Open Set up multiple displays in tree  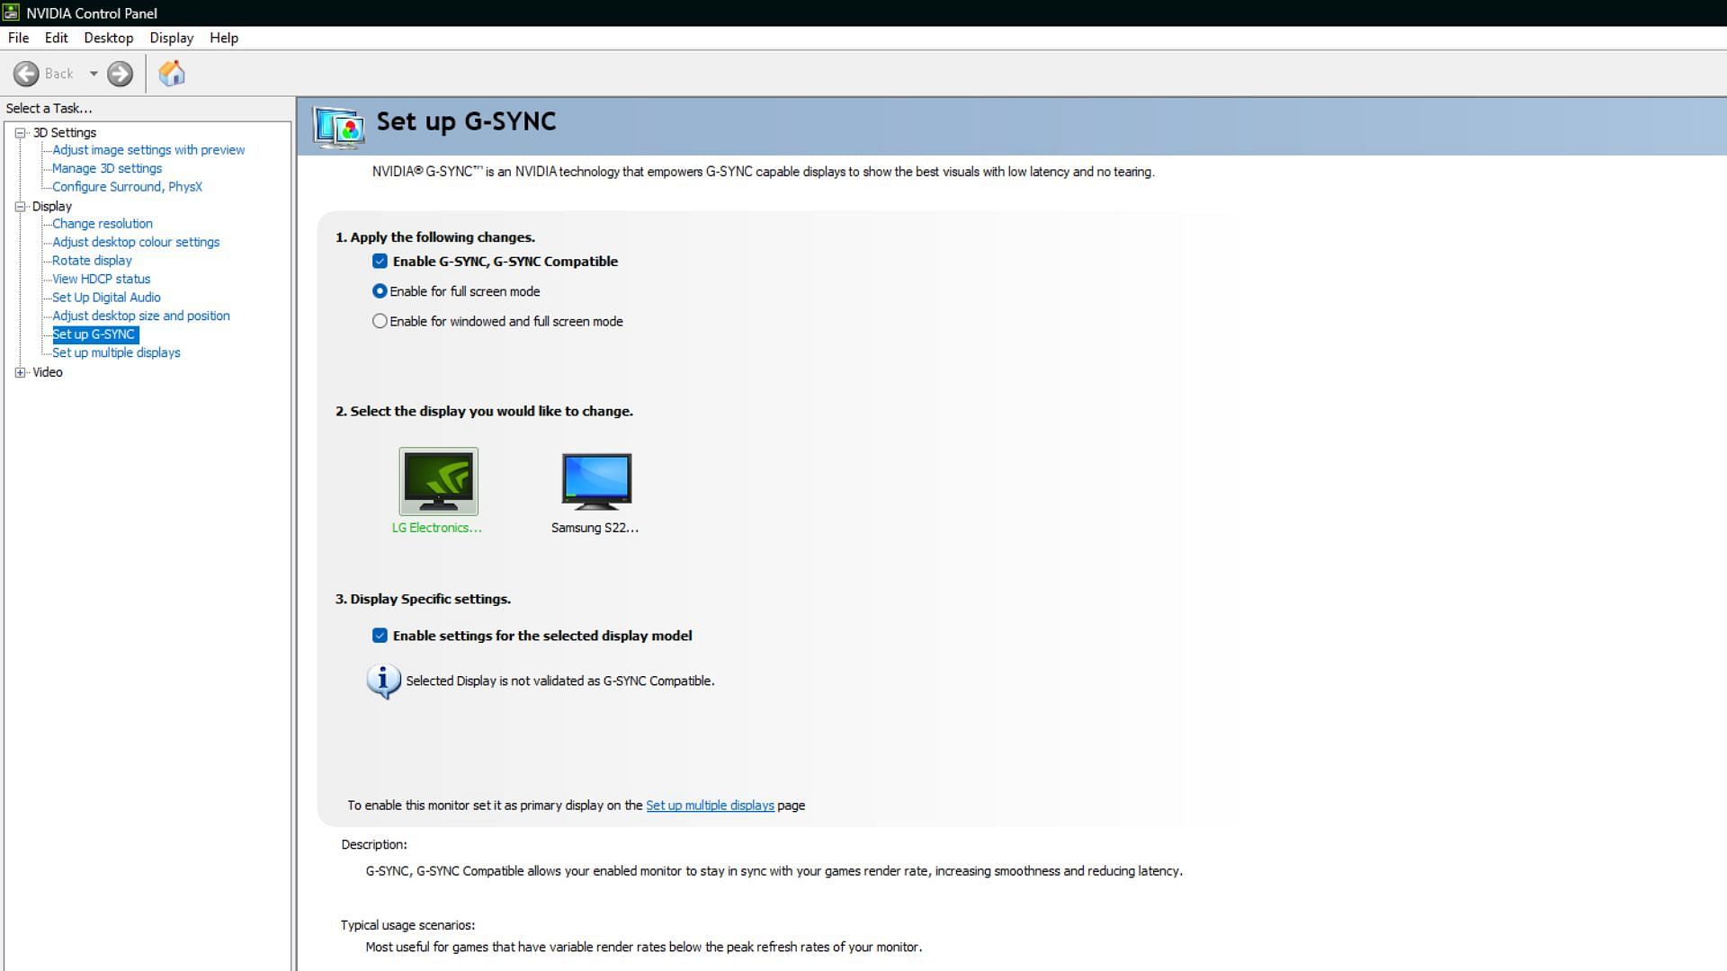point(116,352)
